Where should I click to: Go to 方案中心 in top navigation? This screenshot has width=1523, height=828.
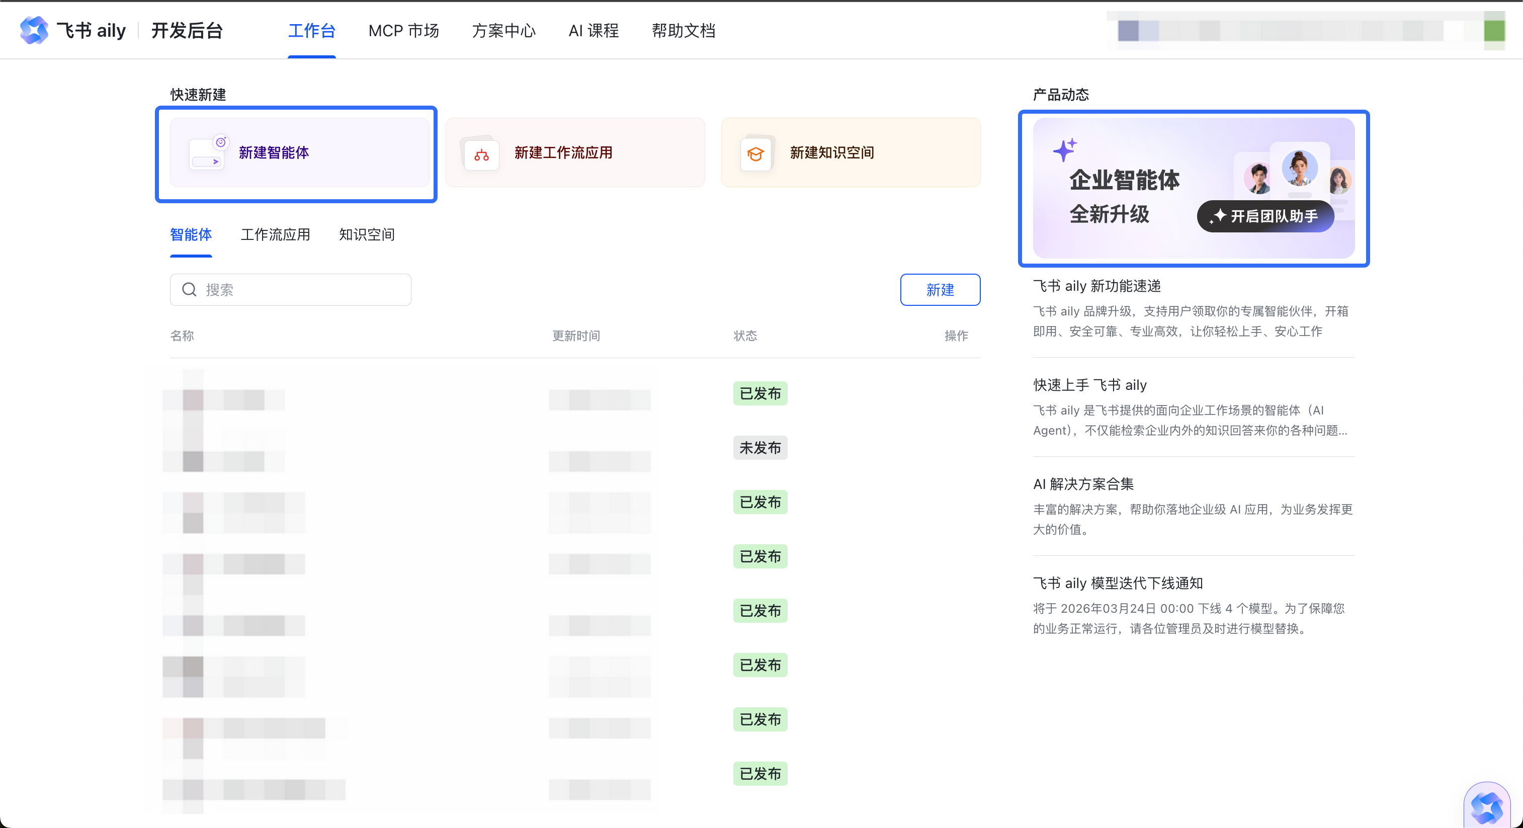click(x=503, y=31)
